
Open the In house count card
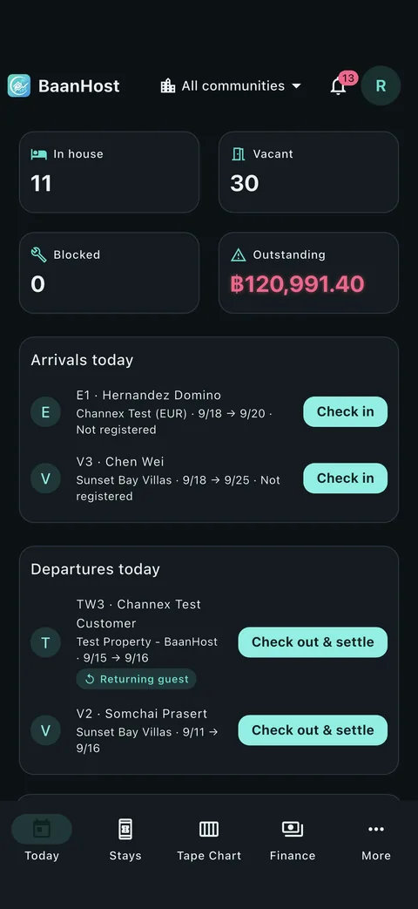point(110,173)
